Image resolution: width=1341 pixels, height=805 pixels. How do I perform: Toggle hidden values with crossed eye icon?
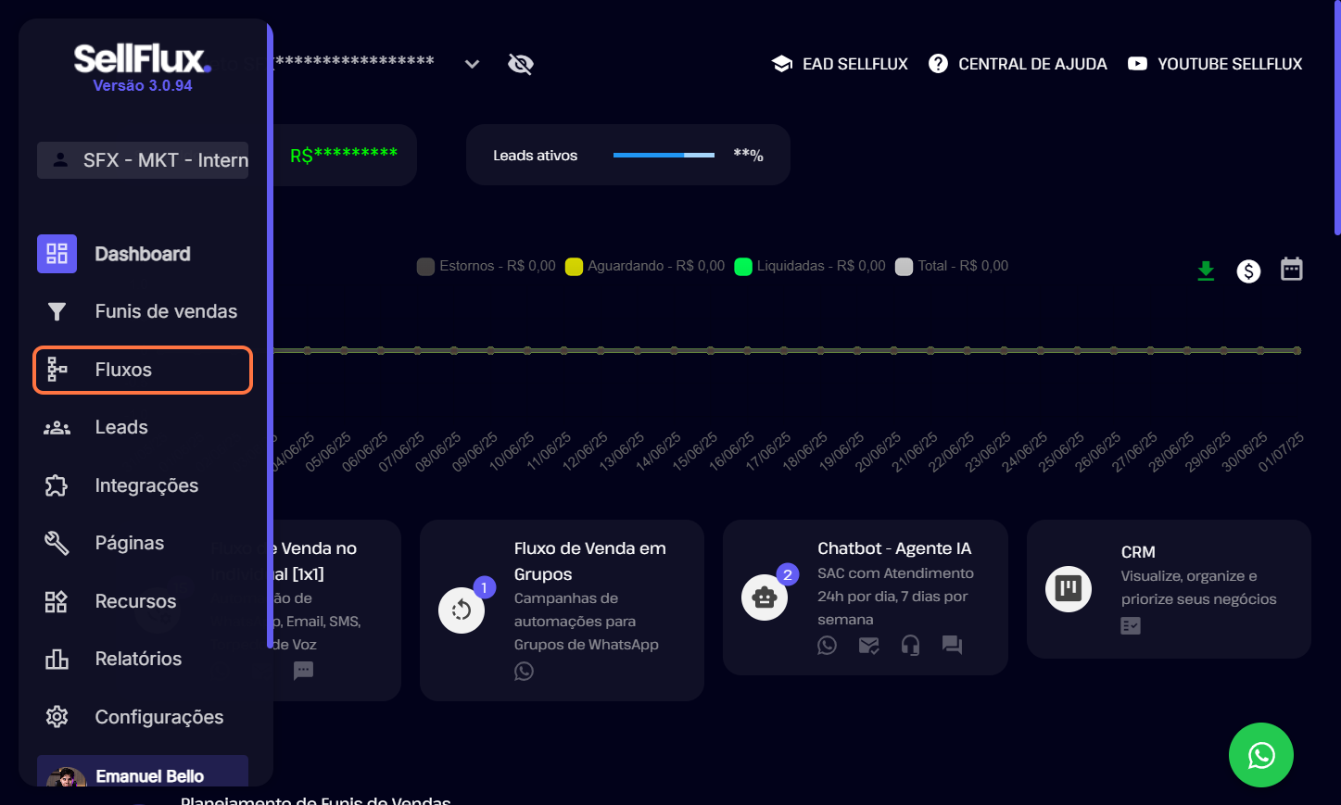pos(521,64)
